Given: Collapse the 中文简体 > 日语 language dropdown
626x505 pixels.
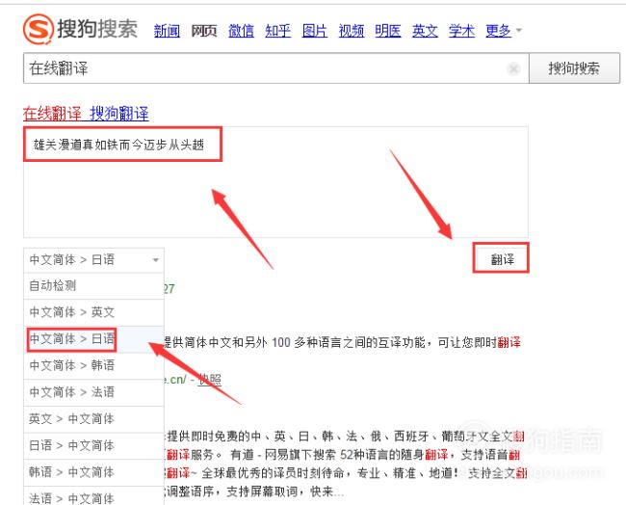Looking at the screenshot, I should point(93,260).
